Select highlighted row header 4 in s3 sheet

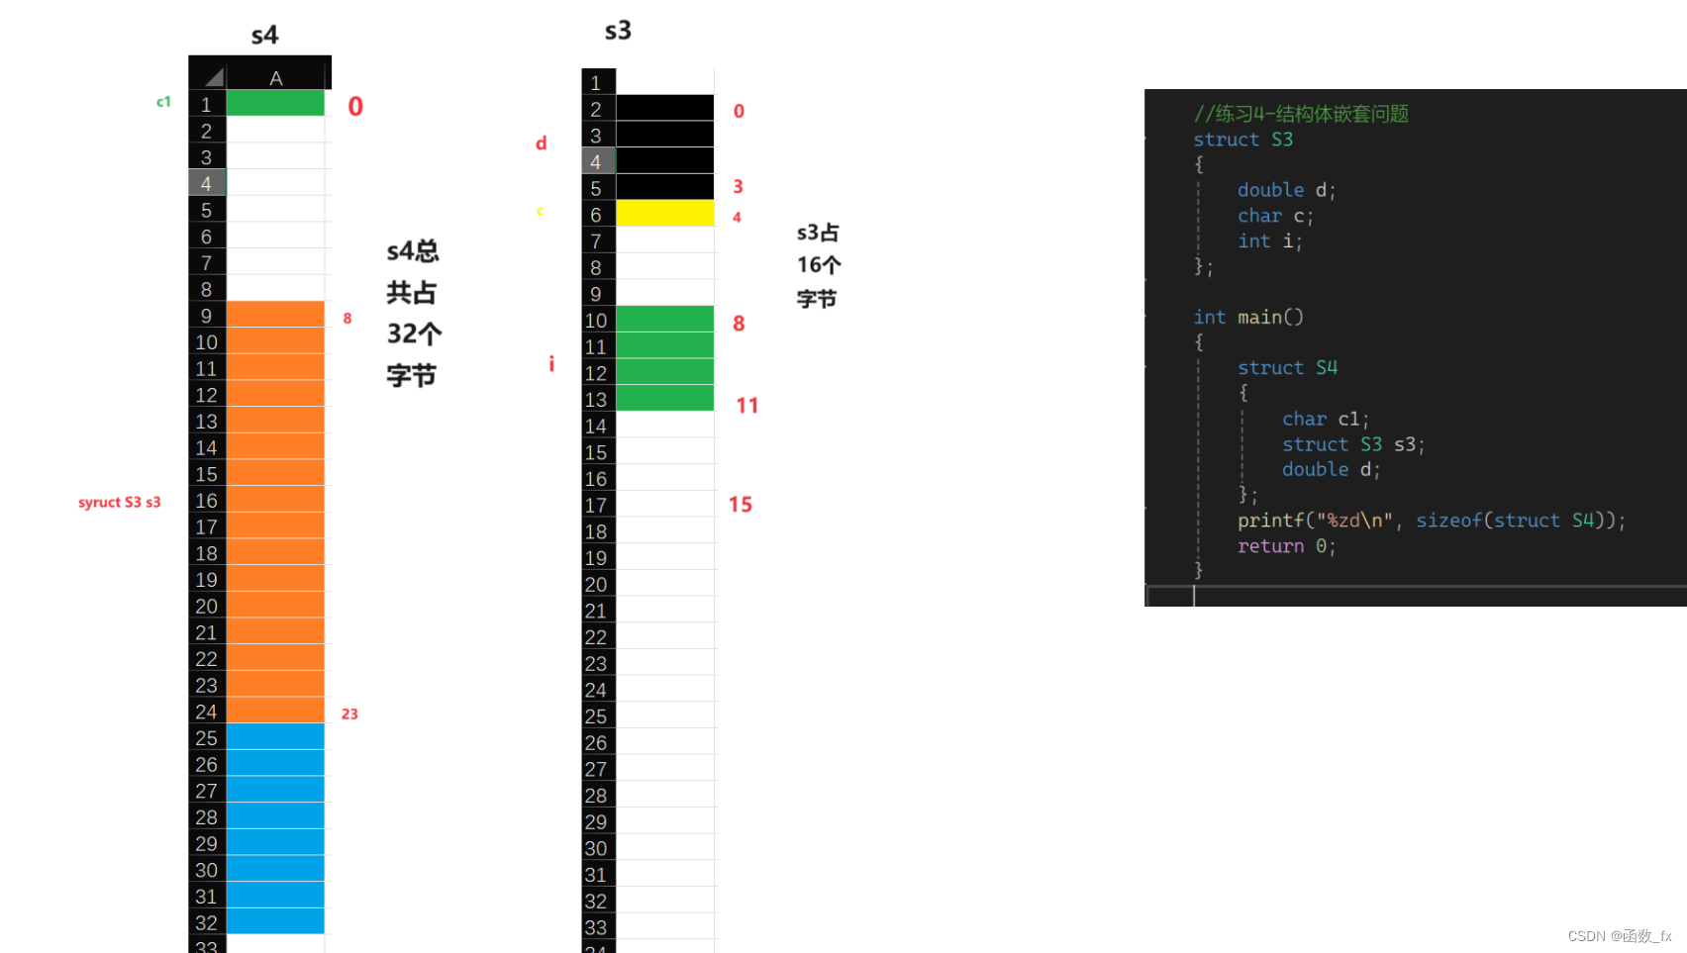tap(598, 161)
